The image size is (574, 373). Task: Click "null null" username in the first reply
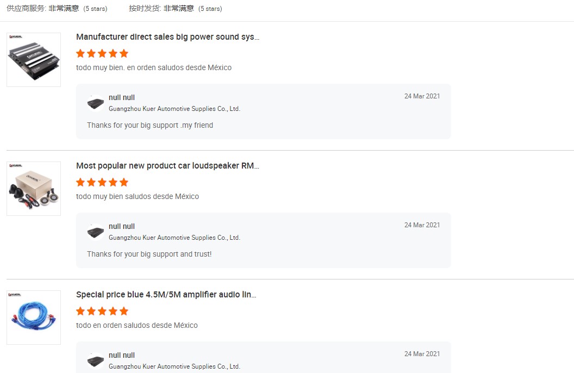[x=122, y=98]
